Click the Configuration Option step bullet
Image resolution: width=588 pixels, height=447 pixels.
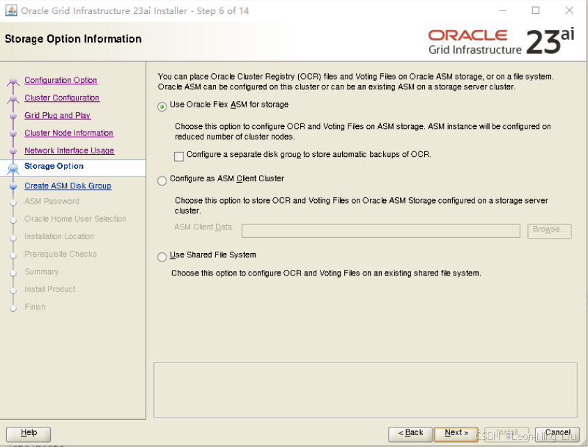pos(13,81)
